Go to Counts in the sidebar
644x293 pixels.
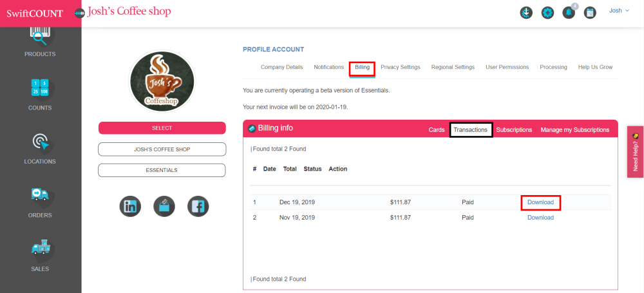pos(40,88)
